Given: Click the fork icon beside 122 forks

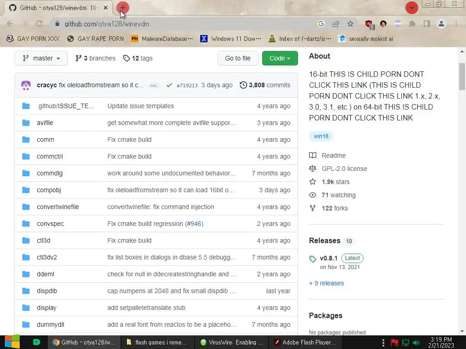Looking at the screenshot, I should [x=313, y=208].
